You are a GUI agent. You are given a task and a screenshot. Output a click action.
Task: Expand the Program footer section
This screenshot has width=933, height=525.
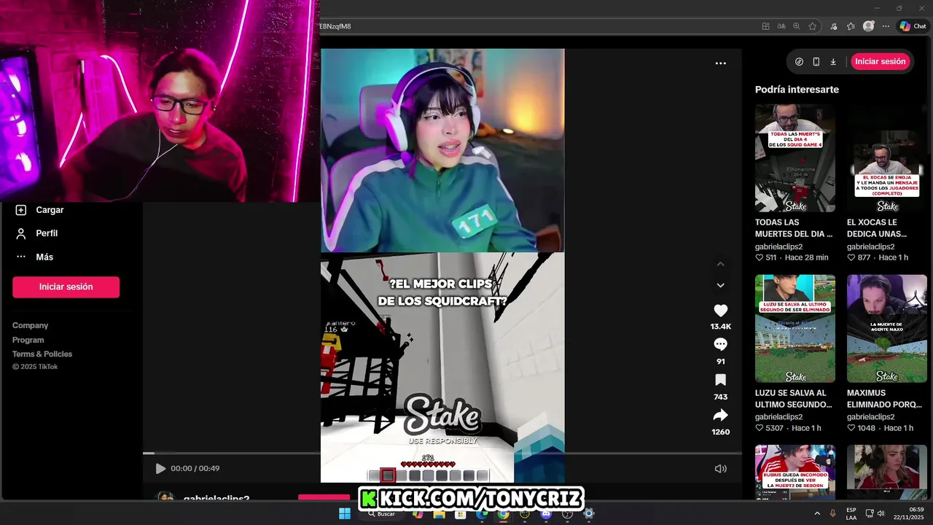(x=28, y=340)
